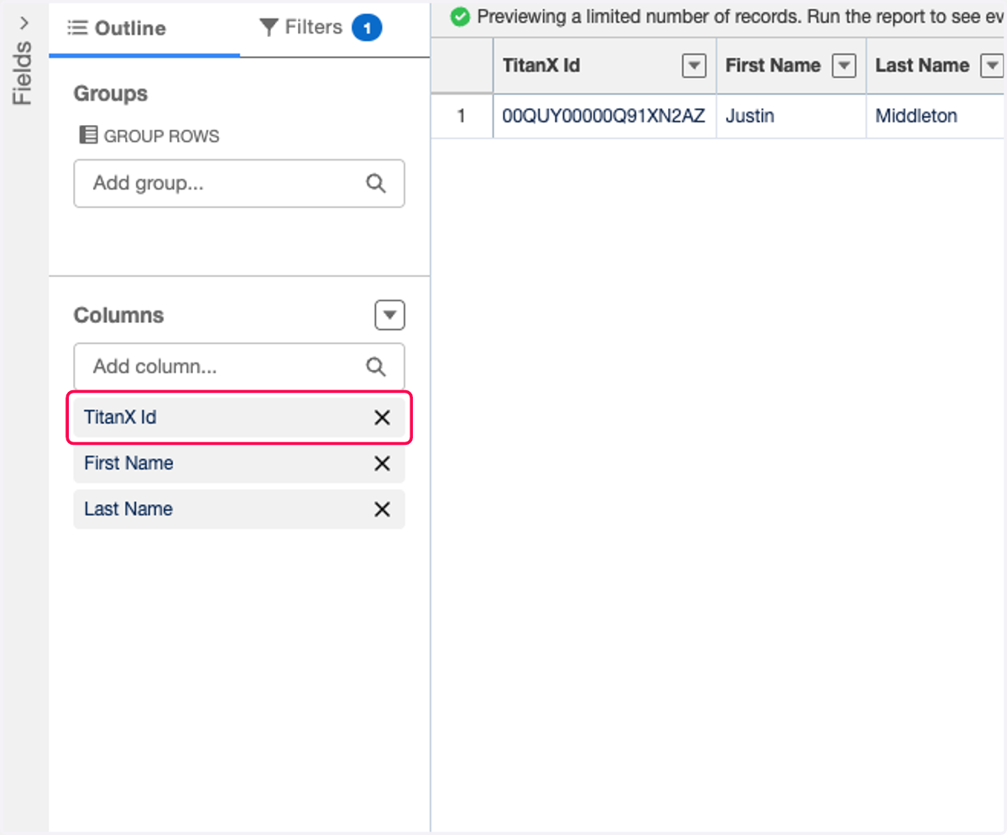Click the 00QUY00000Q91XN2AZ cell
Viewport: 1007px width, 835px height.
[604, 116]
